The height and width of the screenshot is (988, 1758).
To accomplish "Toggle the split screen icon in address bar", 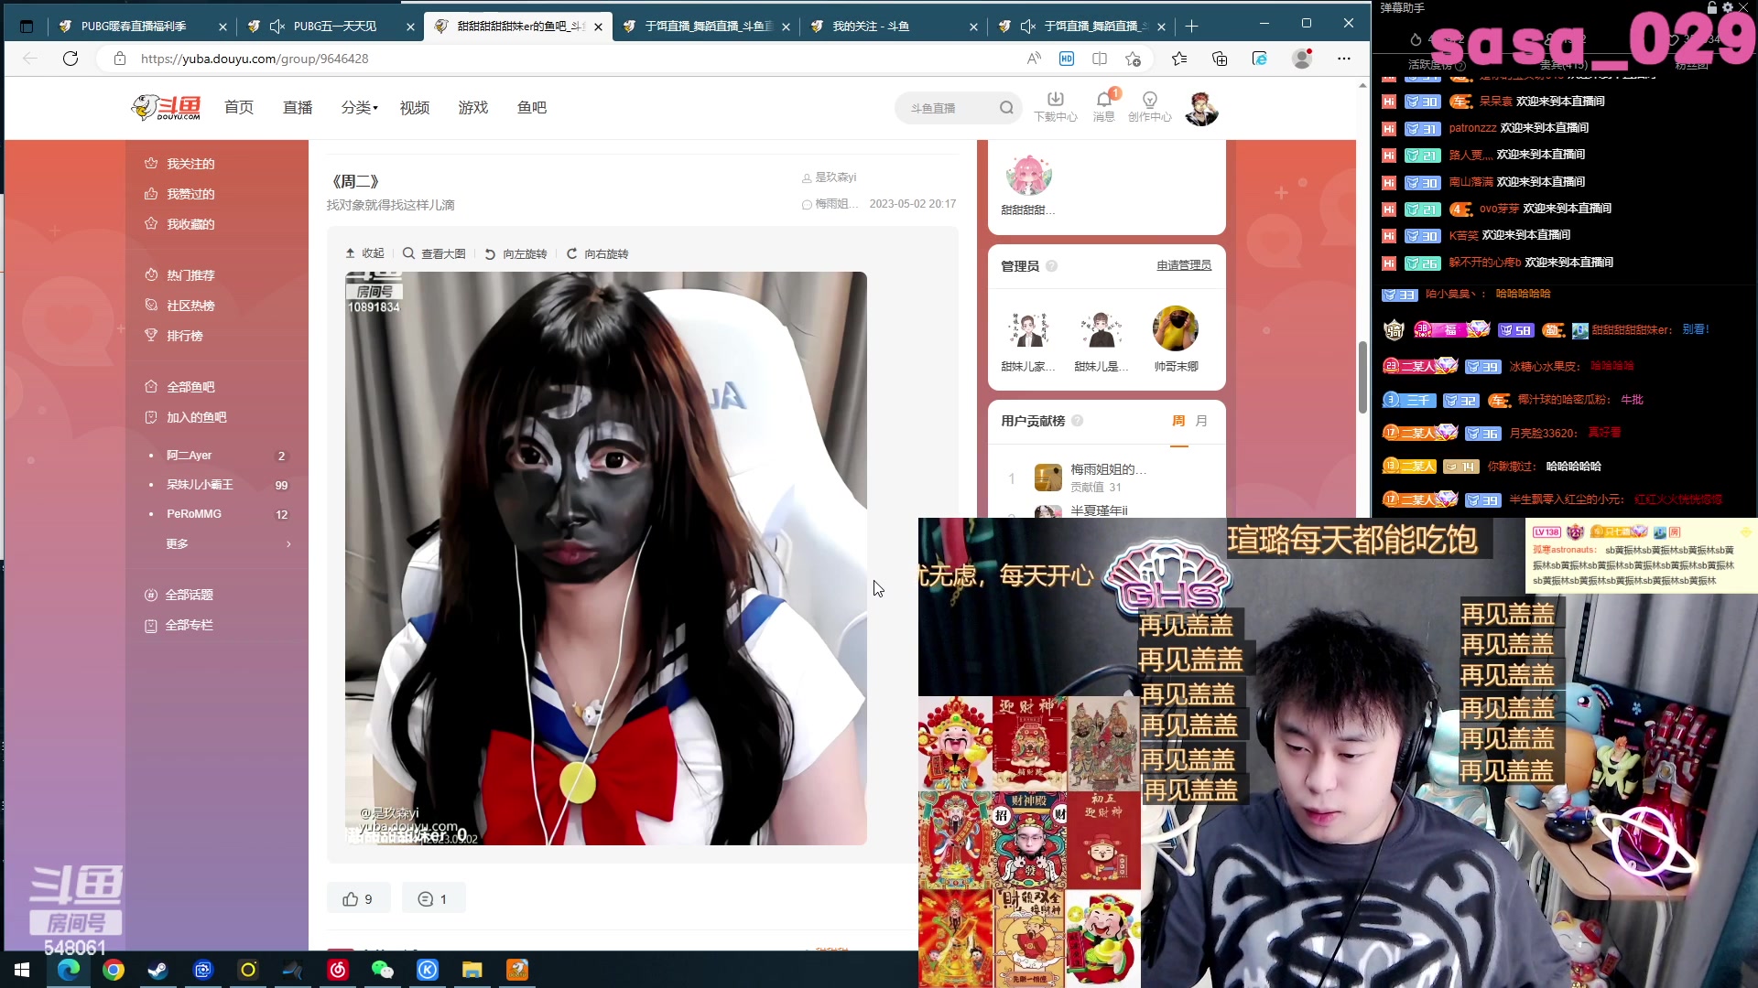I will coord(1100,59).
